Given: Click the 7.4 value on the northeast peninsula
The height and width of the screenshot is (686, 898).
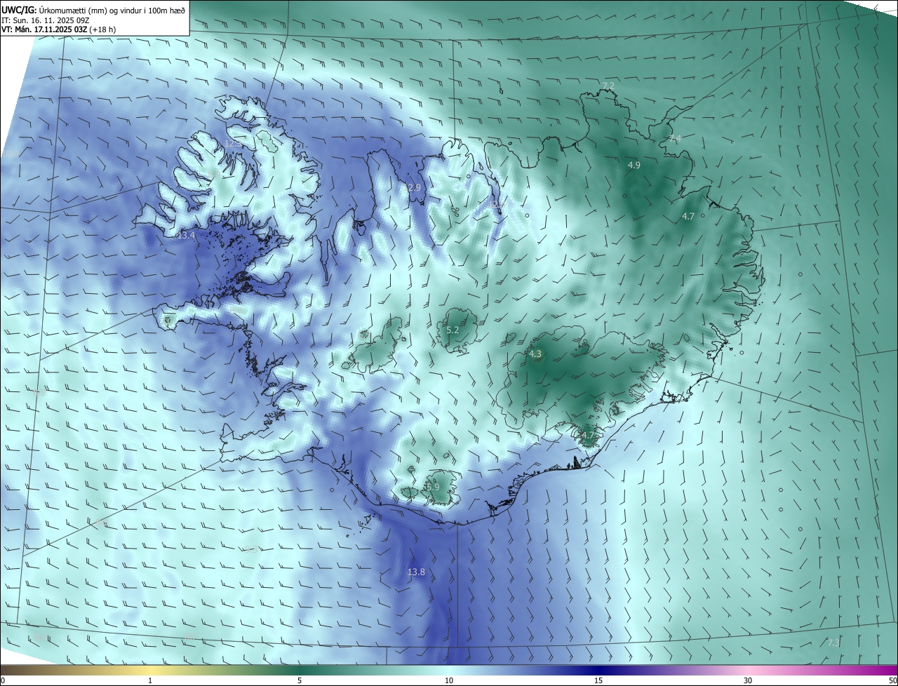Looking at the screenshot, I should point(675,139).
